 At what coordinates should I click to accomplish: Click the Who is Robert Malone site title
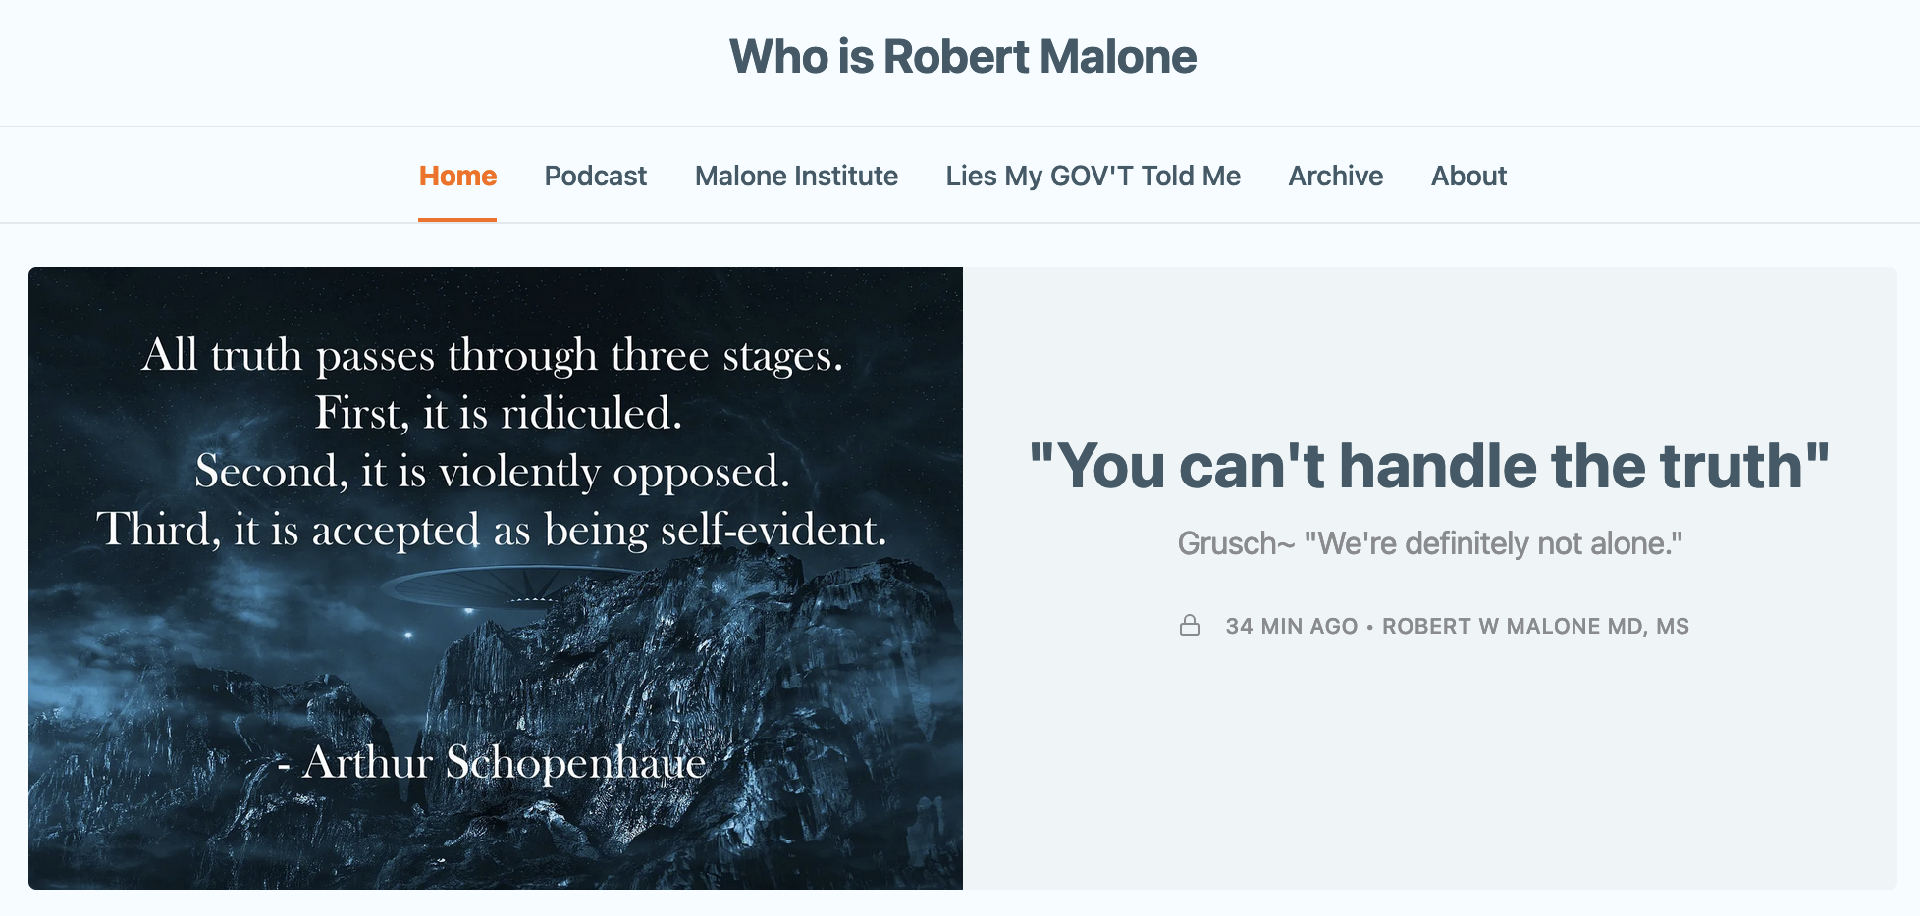962,57
